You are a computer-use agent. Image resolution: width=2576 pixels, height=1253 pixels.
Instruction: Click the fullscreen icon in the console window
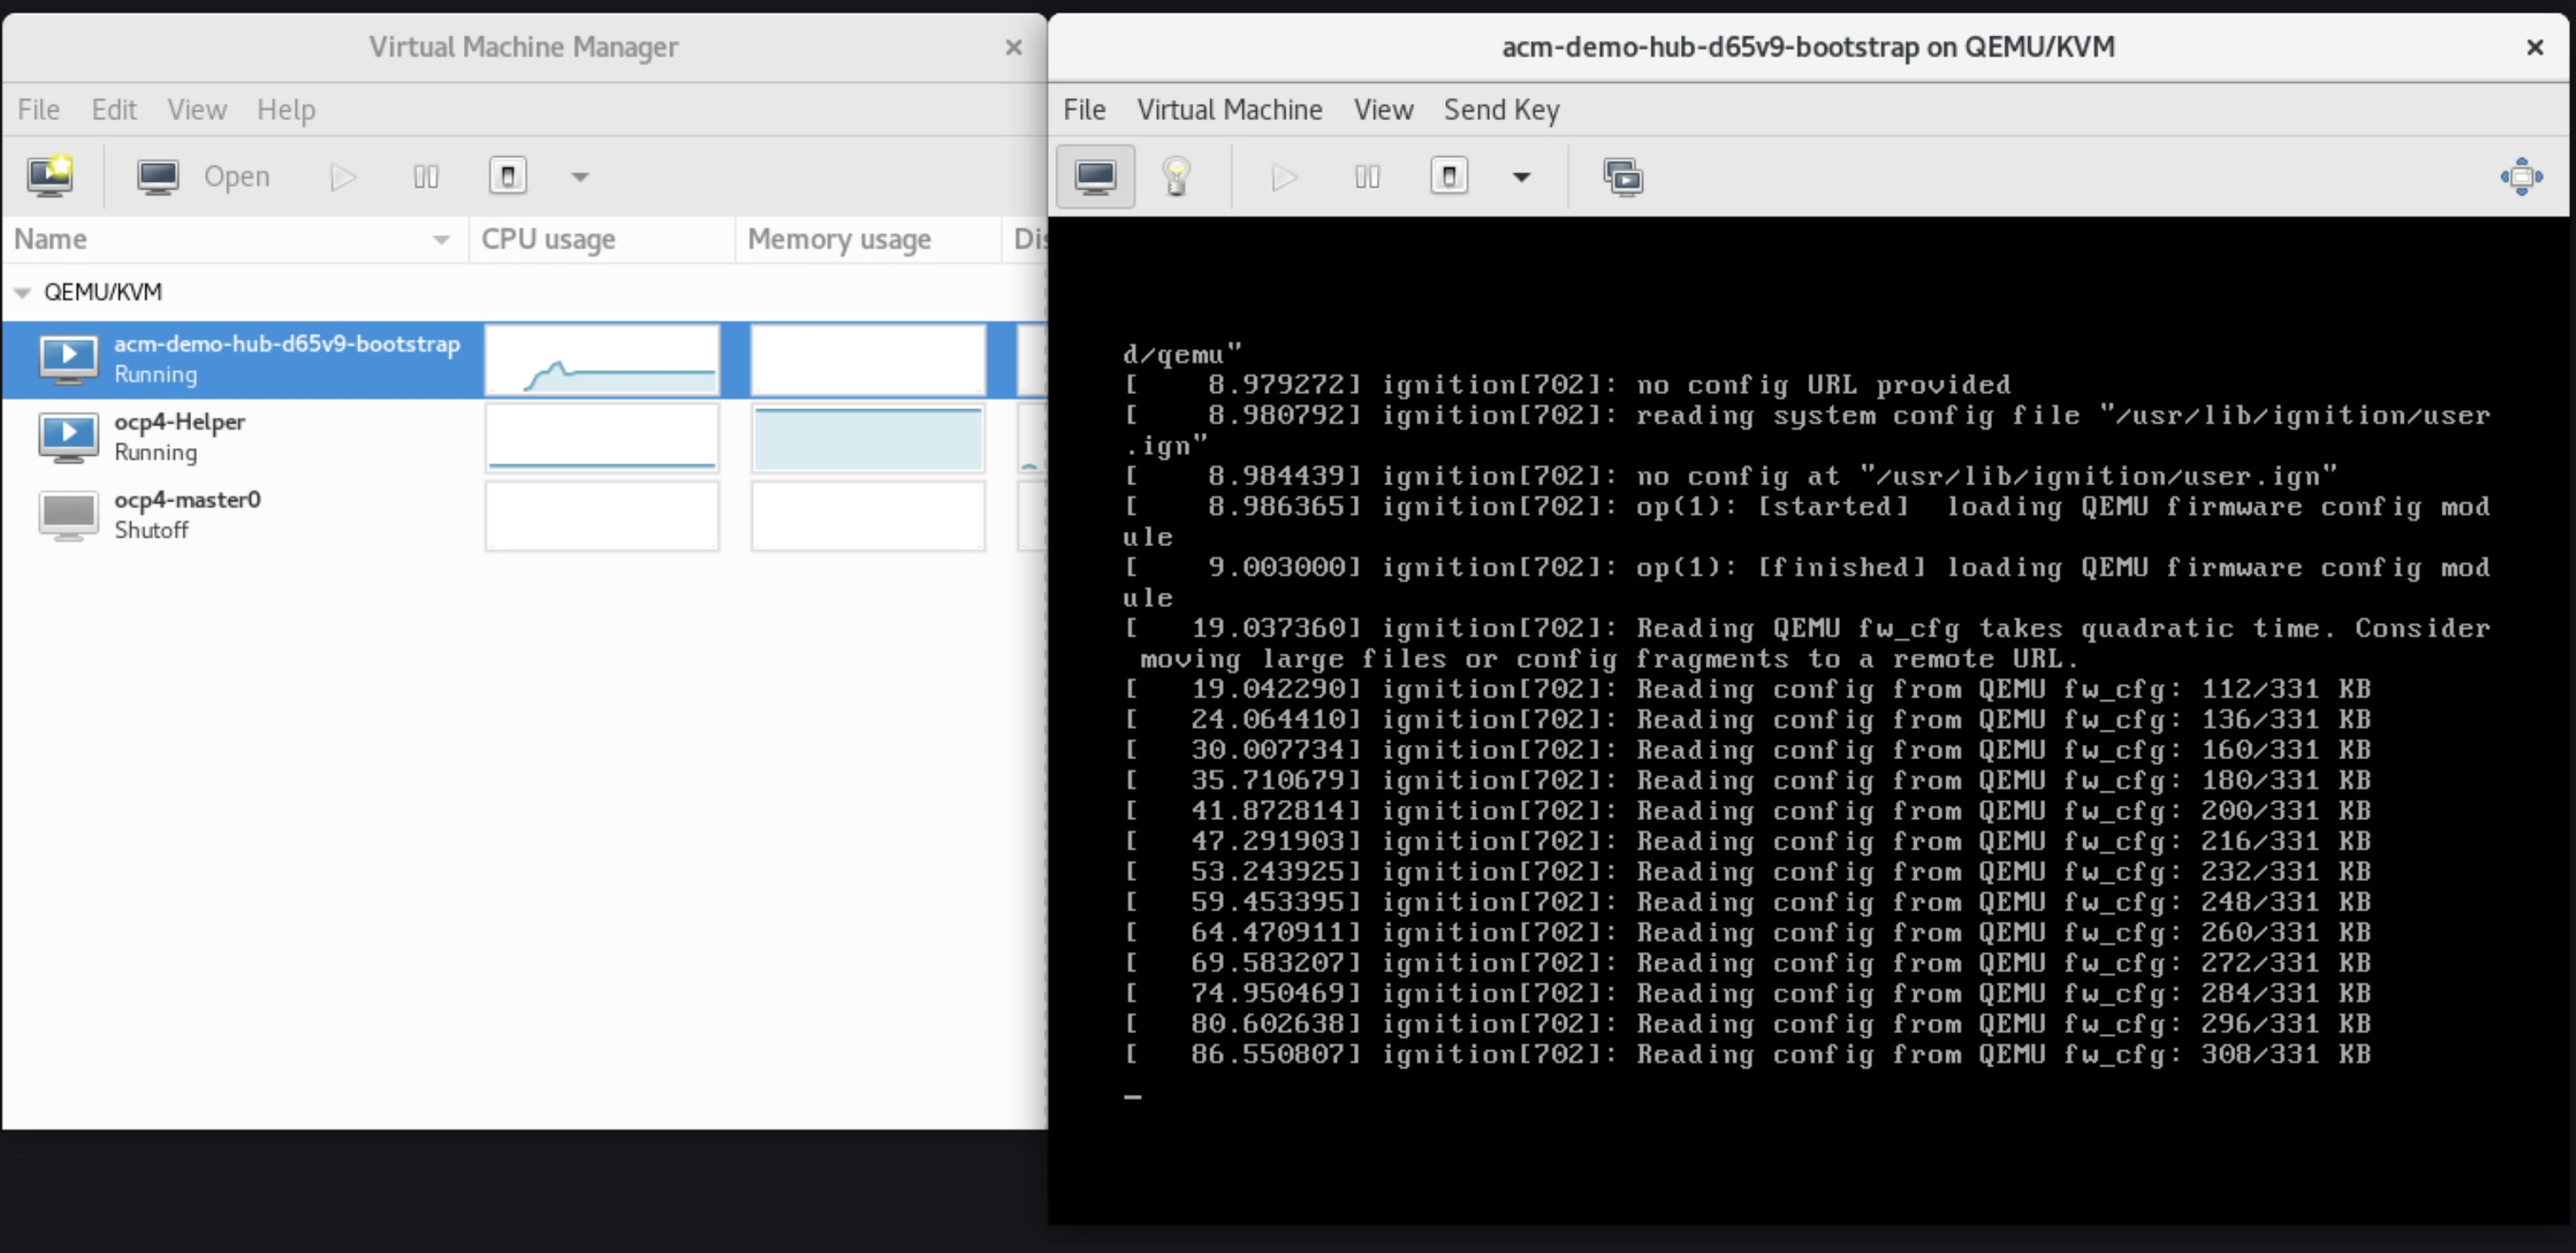[2521, 177]
